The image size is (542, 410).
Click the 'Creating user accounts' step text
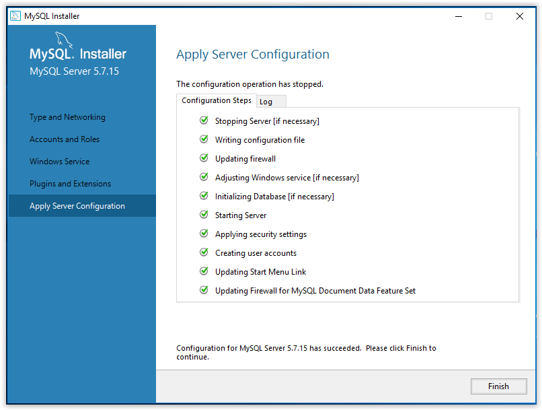[256, 253]
